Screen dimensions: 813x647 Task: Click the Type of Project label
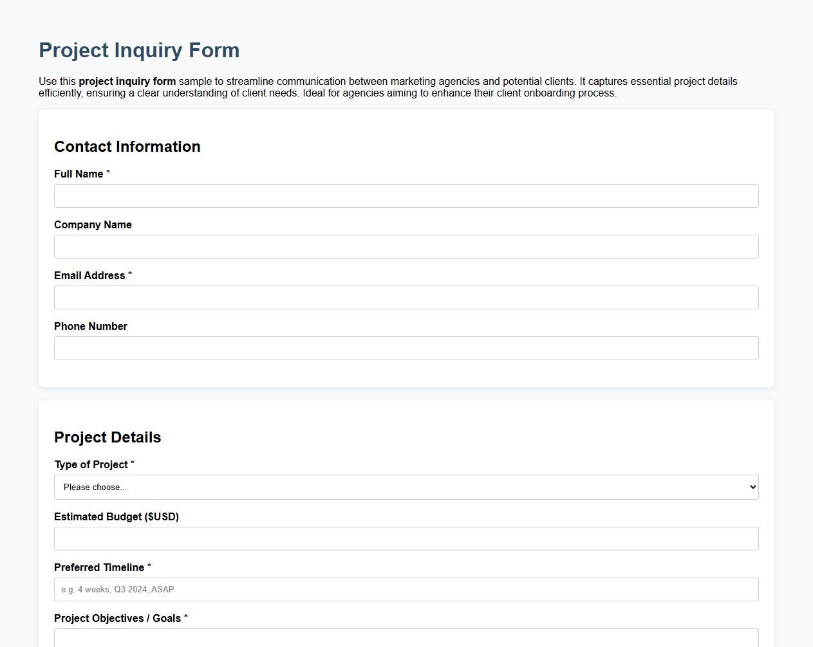90,464
